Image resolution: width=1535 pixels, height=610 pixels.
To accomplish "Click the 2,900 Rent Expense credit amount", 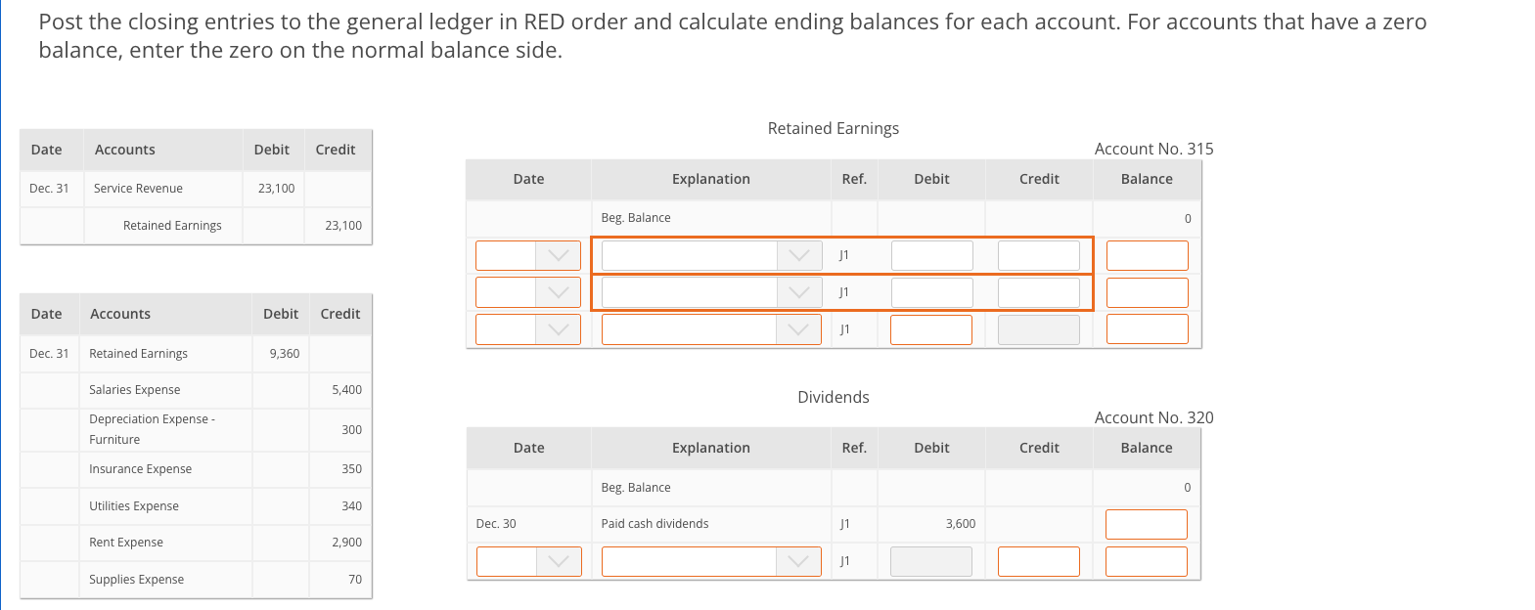I will 346,543.
